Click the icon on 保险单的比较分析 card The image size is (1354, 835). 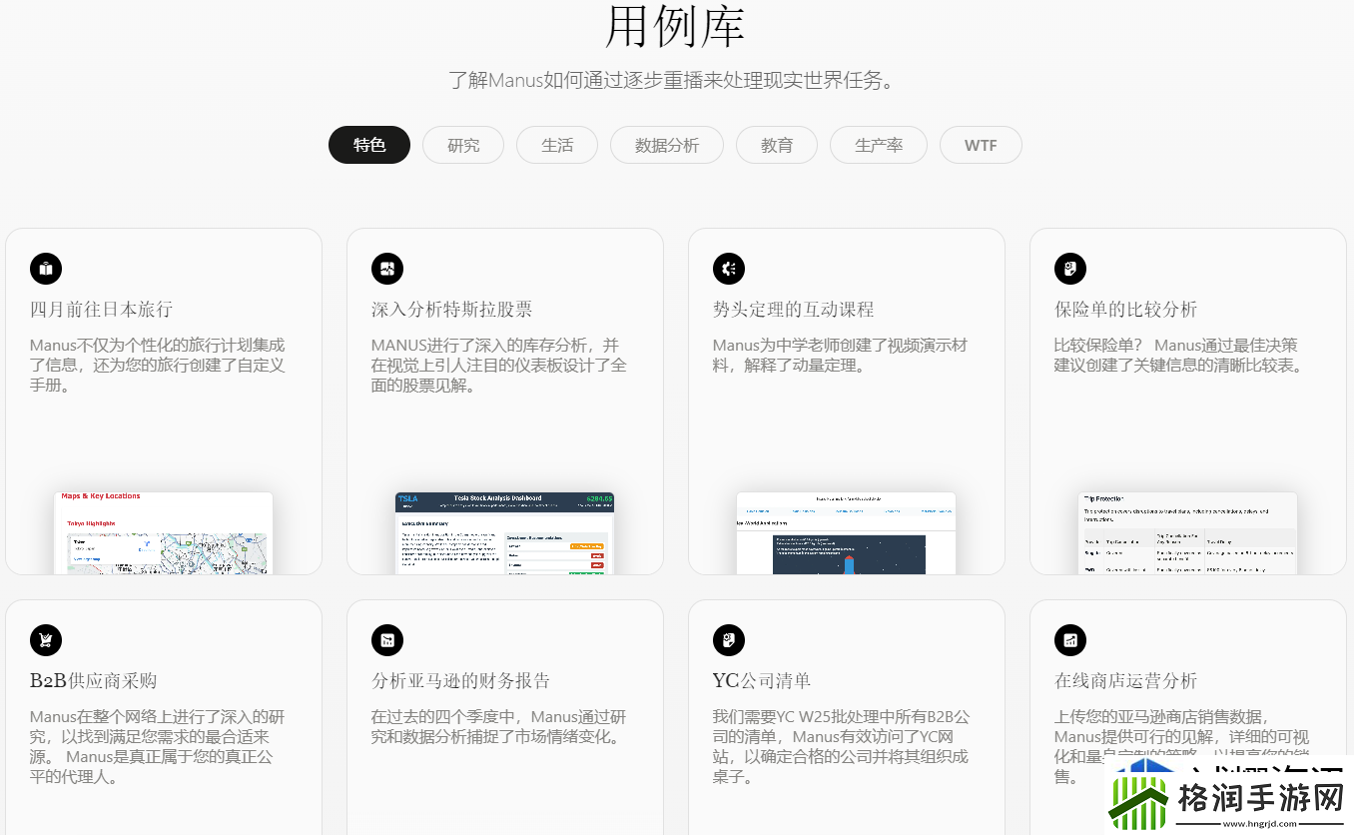coord(1070,269)
